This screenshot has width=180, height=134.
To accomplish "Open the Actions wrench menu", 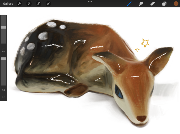I will (x=19, y=4).
